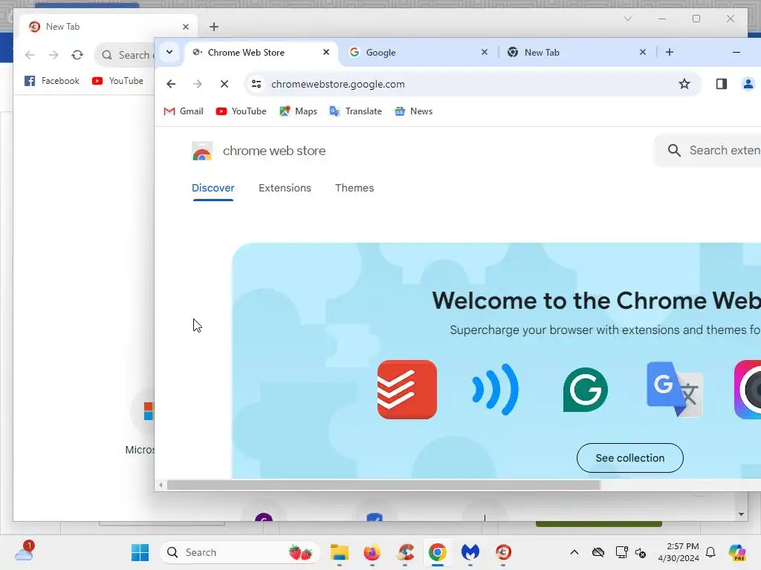Reload page in background browser
This screenshot has width=761, height=570.
[77, 55]
